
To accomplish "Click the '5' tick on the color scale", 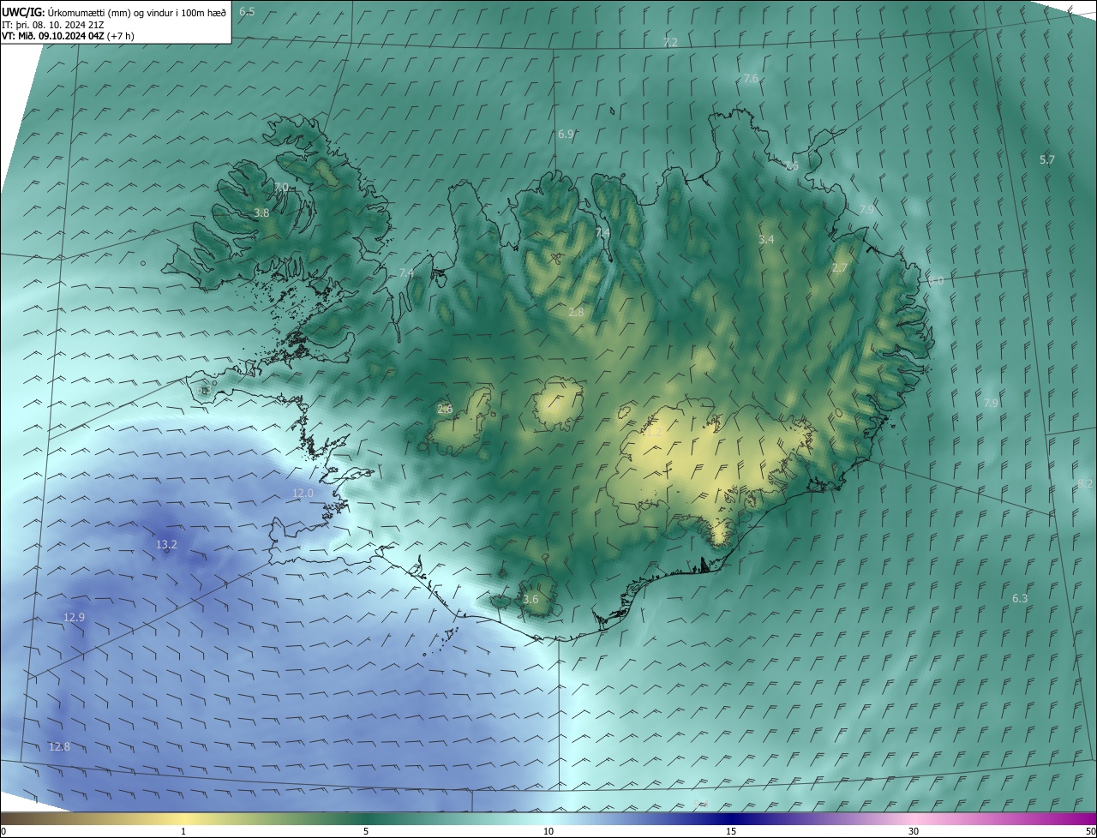I will 366,831.
